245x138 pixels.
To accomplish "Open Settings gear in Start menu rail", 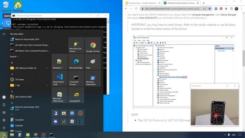I will [x=4, y=120].
